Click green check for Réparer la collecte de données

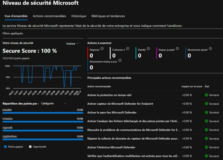click(x=206, y=139)
